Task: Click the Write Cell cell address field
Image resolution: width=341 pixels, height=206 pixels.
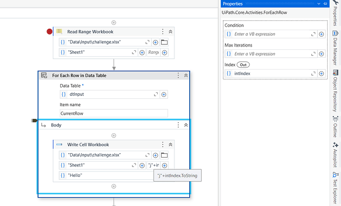Action: pos(154,165)
